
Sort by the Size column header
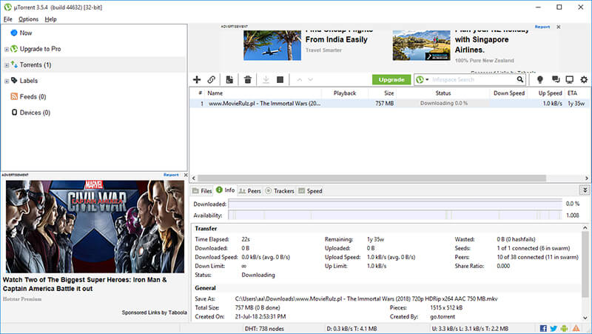pyautogui.click(x=389, y=93)
